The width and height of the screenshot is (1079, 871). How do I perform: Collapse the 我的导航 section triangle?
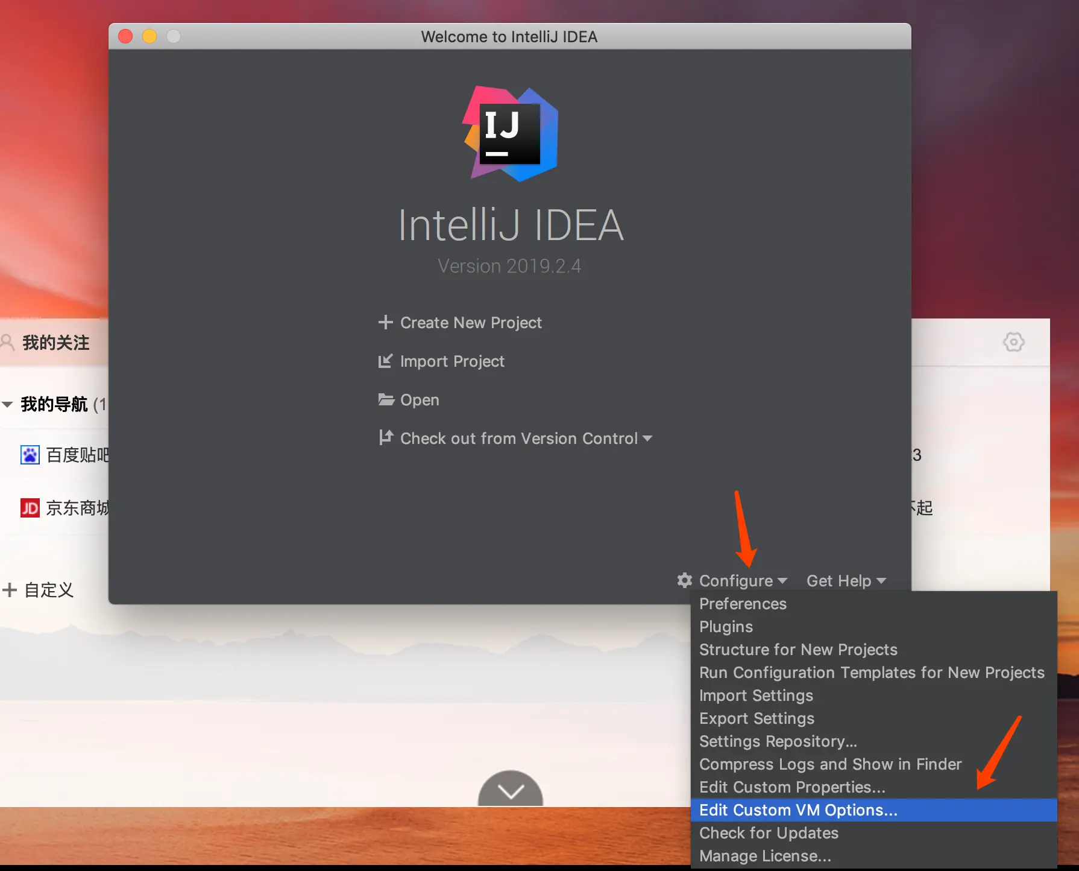7,404
